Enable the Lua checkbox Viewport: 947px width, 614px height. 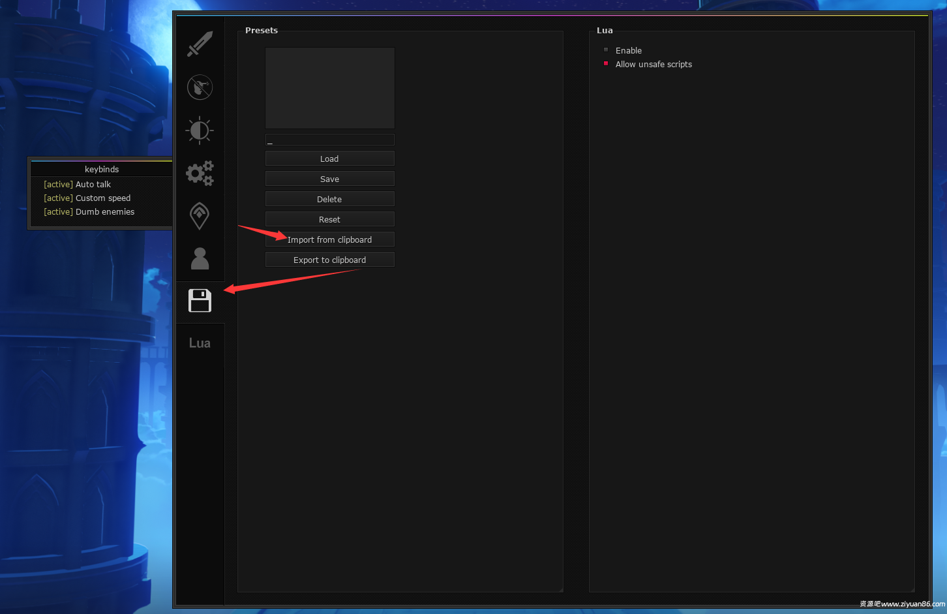click(x=606, y=50)
